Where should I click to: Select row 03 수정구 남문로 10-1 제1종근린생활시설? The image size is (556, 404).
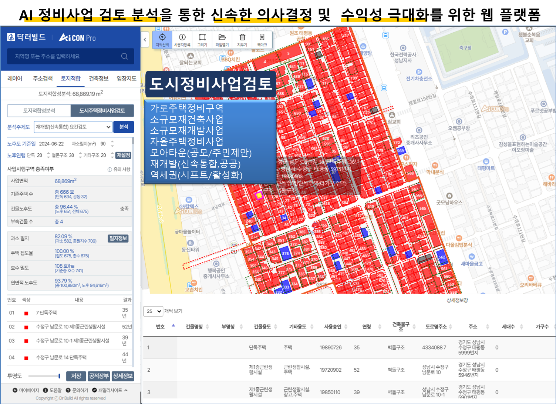pyautogui.click(x=70, y=341)
